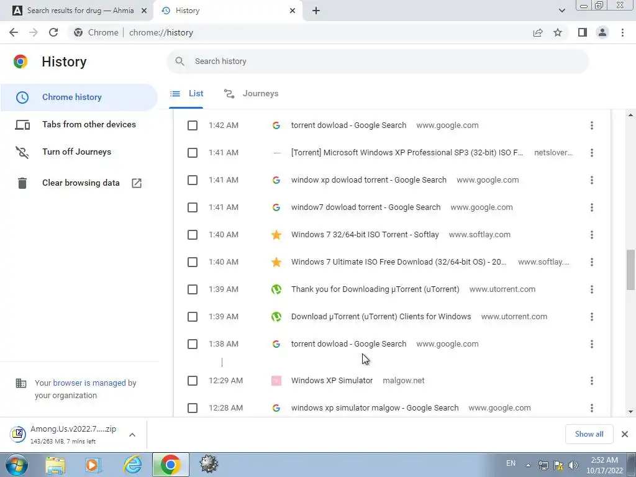Open actions menu for Windows 7 Ultimate ISO entry
The image size is (636, 477).
592,262
